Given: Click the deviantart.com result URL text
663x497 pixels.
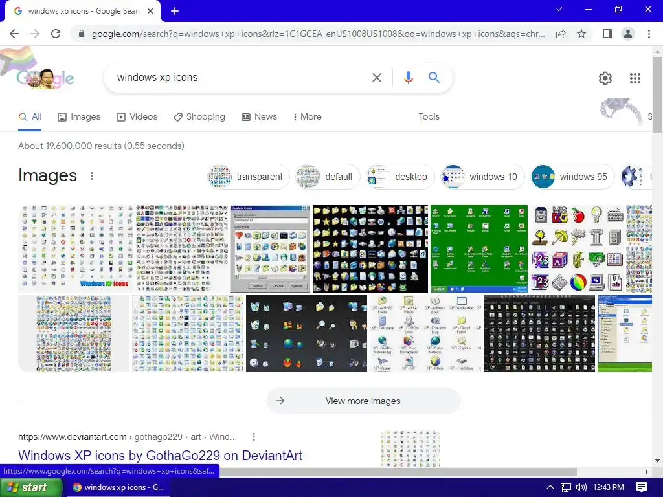Looking at the screenshot, I should [128, 437].
